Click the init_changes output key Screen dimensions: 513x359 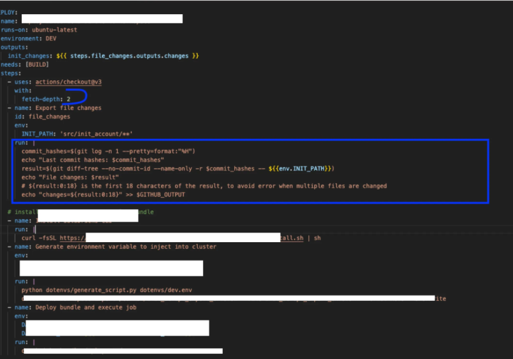pyautogui.click(x=30, y=56)
